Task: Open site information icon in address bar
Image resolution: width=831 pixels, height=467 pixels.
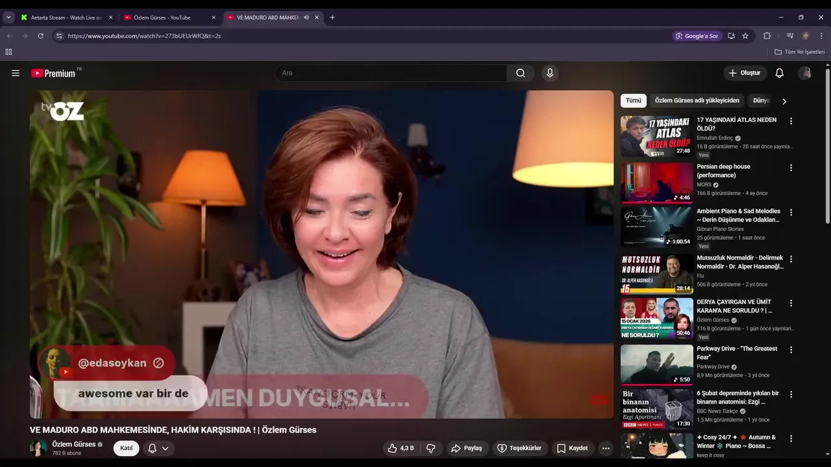Action: click(59, 36)
